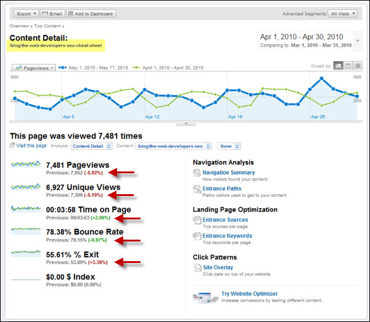Image resolution: width=370 pixels, height=322 pixels.
Task: Click the Visit this page link
Action: [x=32, y=146]
